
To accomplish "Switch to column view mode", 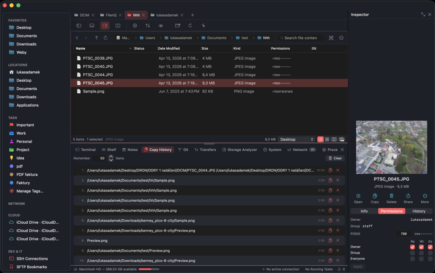I will (334, 139).
